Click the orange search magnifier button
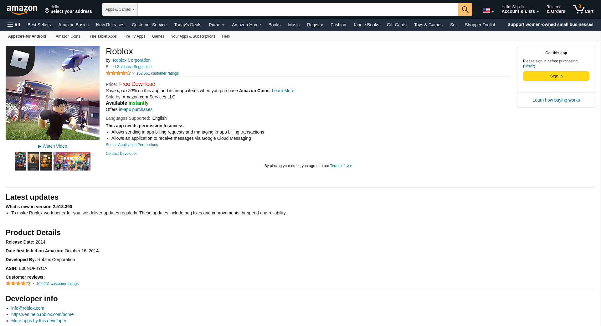 coord(465,9)
